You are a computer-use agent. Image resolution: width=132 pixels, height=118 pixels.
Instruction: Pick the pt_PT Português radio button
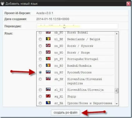point(40,59)
